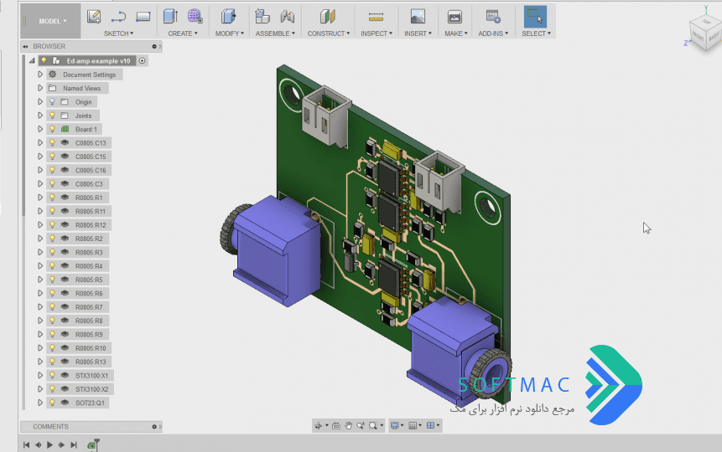Click the Viewports layout icon
The width and height of the screenshot is (722, 452).
pos(430,426)
